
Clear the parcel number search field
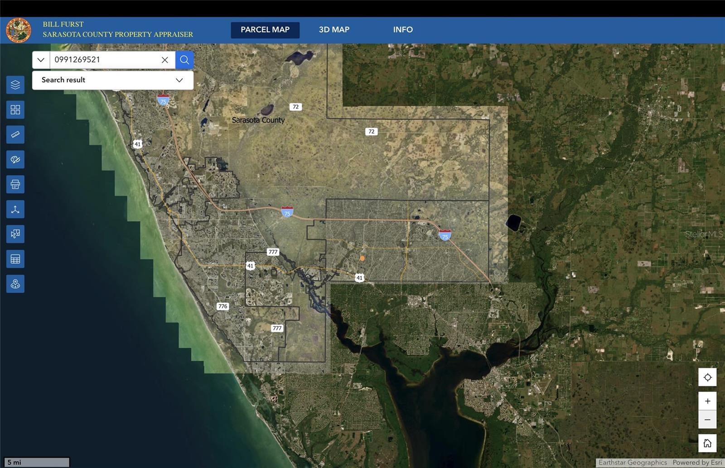[164, 59]
